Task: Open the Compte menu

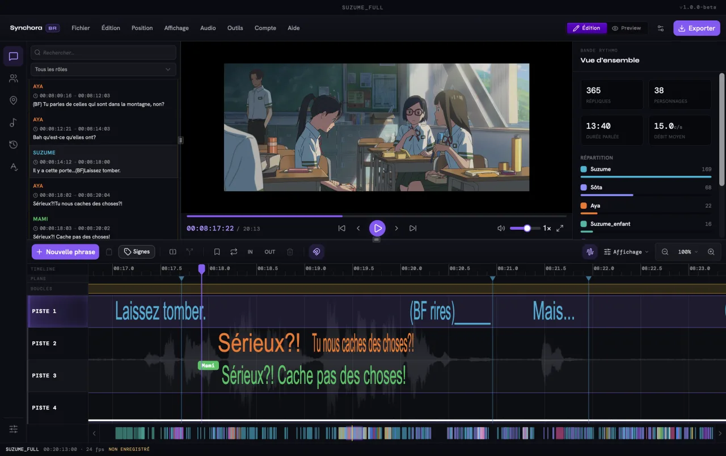Action: coord(265,28)
